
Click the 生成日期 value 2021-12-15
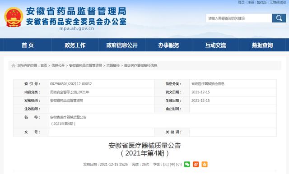click(200, 101)
